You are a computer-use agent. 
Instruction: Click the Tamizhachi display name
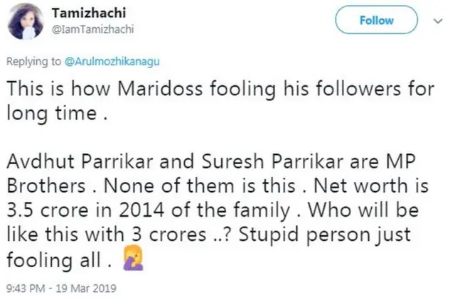click(x=84, y=15)
